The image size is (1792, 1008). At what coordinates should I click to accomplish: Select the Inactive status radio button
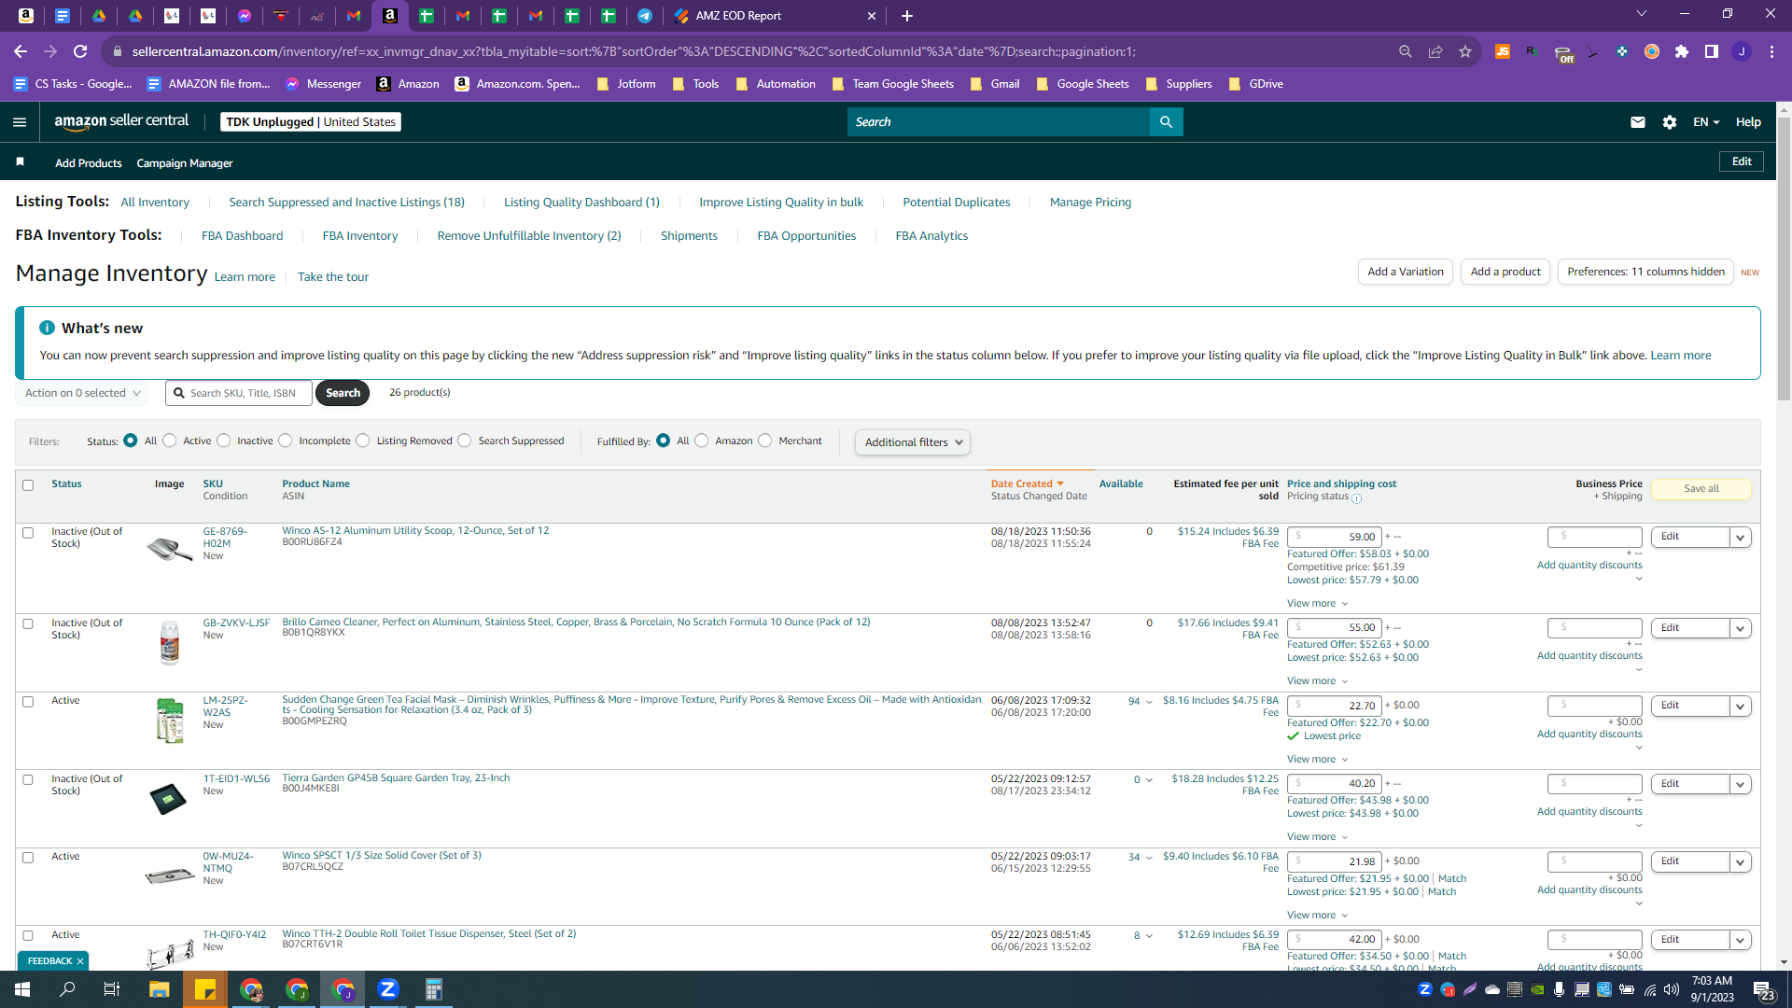point(224,441)
